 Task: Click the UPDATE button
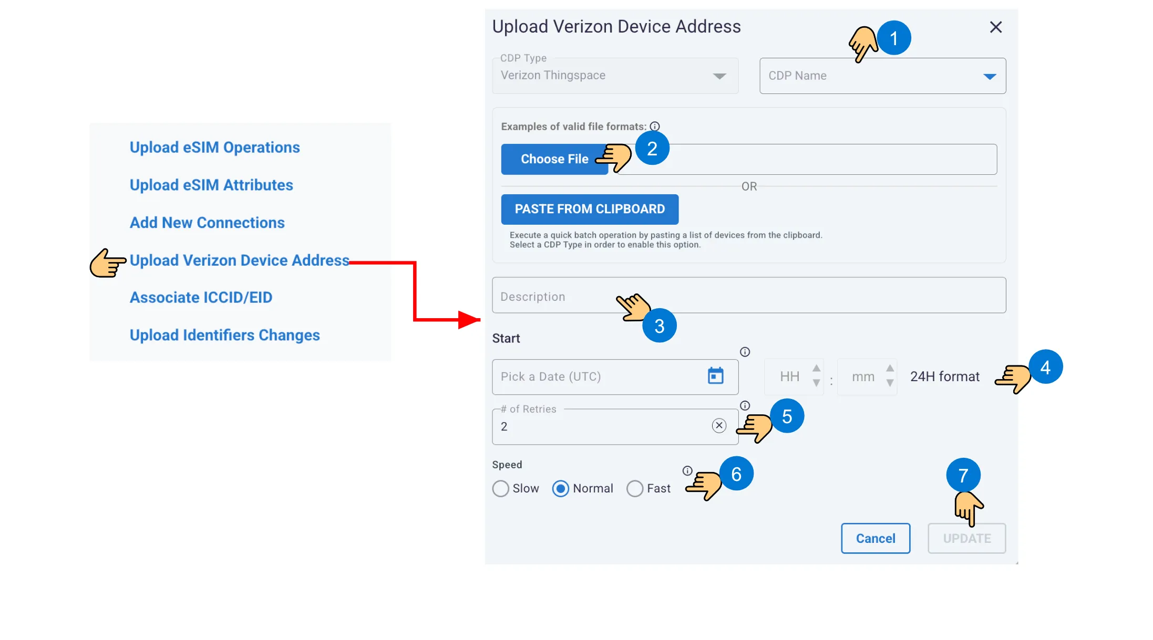pyautogui.click(x=966, y=538)
